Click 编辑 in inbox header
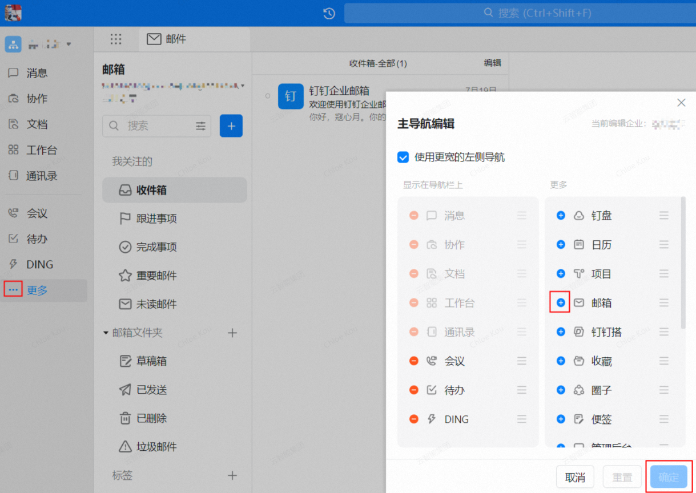The image size is (696, 493). point(492,63)
